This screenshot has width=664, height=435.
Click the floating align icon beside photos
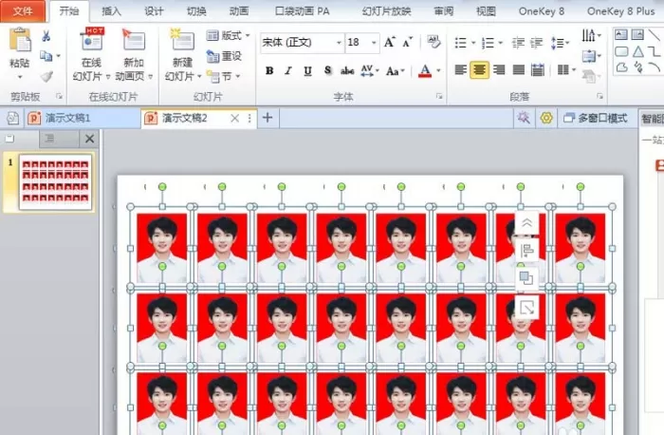[526, 250]
